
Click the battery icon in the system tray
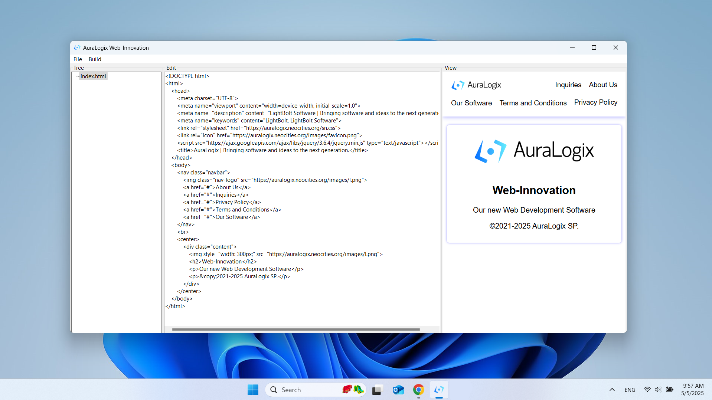tap(670, 390)
